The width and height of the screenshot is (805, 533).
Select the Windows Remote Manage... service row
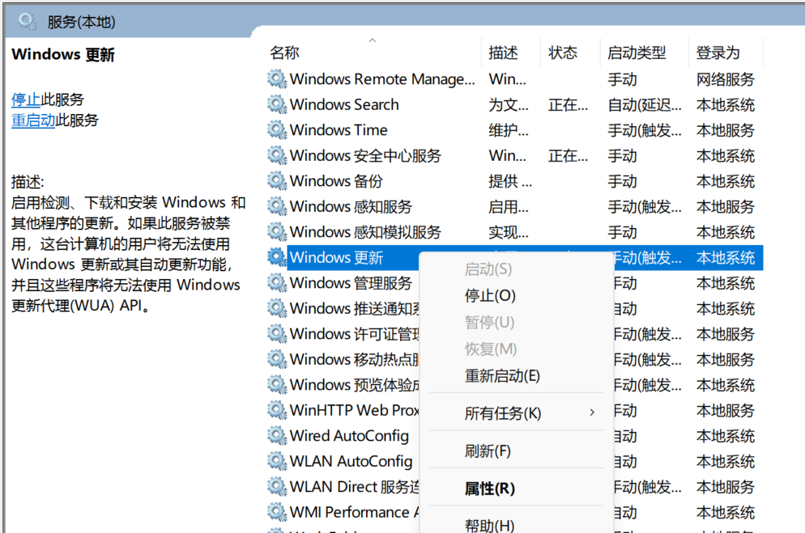pyautogui.click(x=514, y=79)
